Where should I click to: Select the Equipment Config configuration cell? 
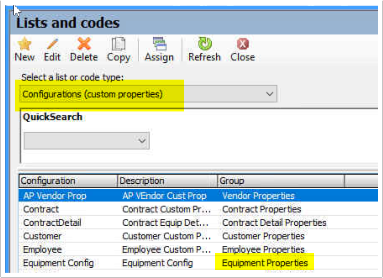(58, 263)
